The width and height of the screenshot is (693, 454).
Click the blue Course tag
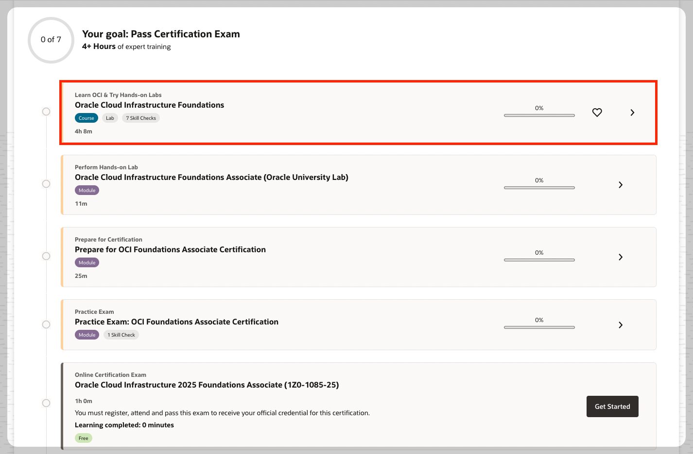click(x=87, y=118)
